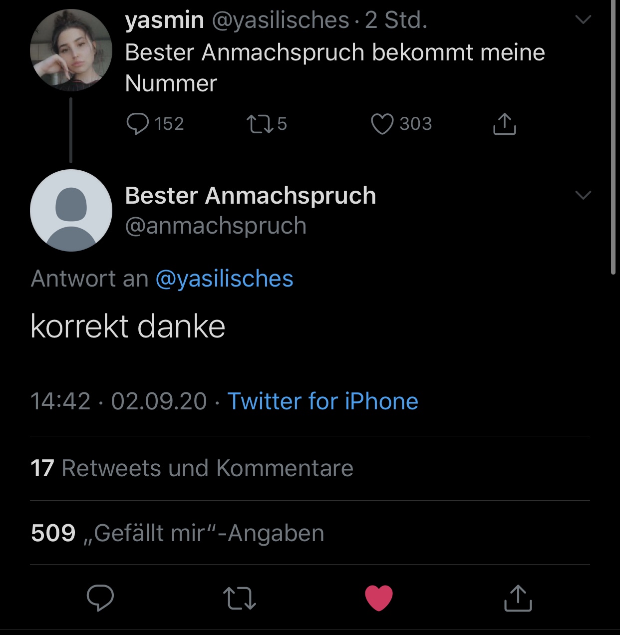Reply to yasmin's tweet via comment icon

coord(138,124)
